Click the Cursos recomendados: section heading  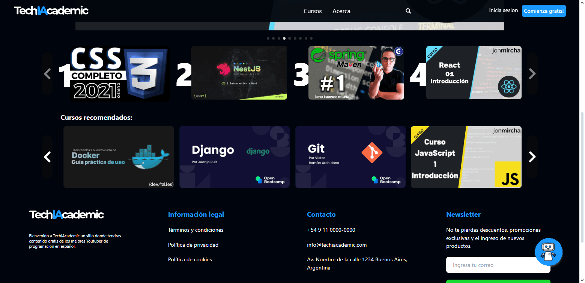[96, 118]
